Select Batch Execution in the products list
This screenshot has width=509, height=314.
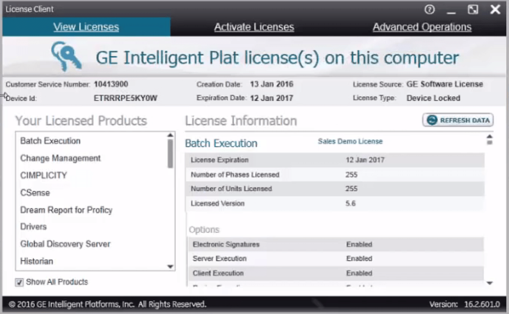click(50, 141)
